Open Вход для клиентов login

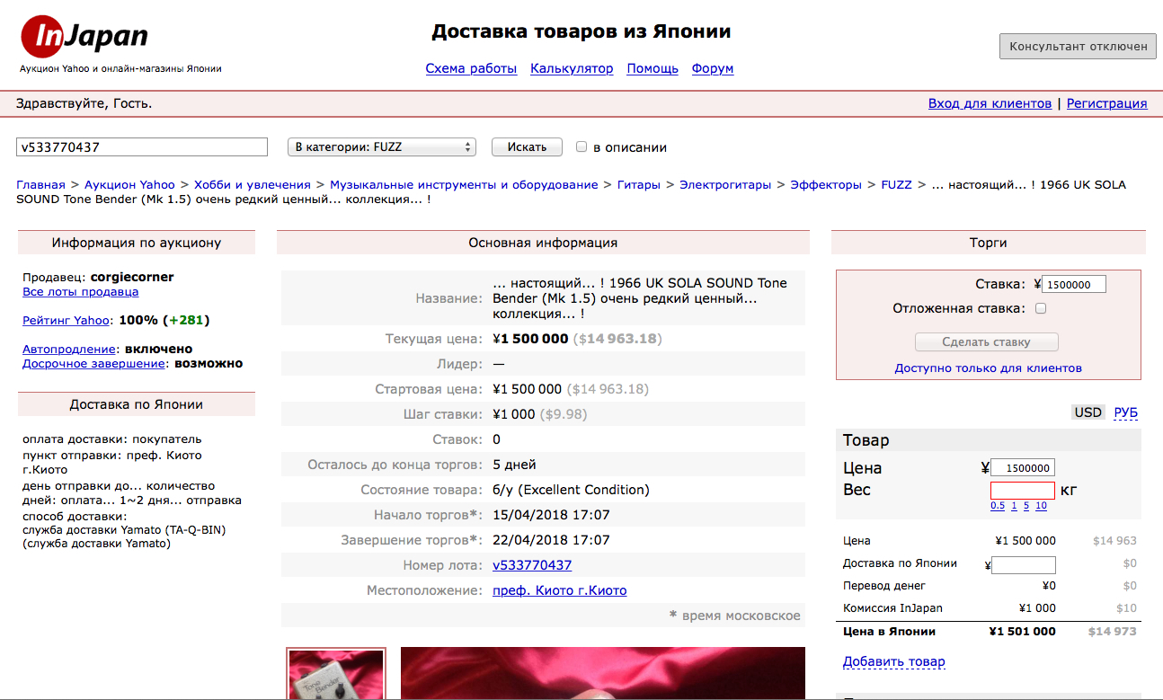[x=990, y=103]
